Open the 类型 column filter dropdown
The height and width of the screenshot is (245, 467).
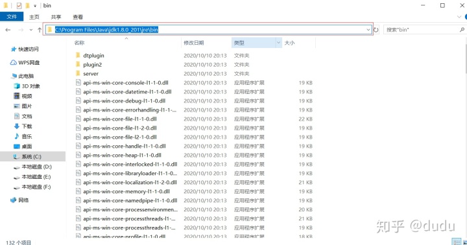(x=278, y=43)
